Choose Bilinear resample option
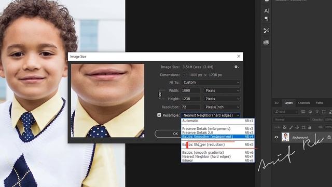Viewport: 332px width, 187px height. (218, 161)
